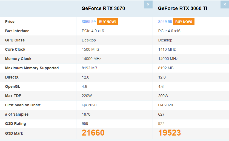The width and height of the screenshot is (229, 141).
Task: Click the # of Samples label
Action: point(17,114)
